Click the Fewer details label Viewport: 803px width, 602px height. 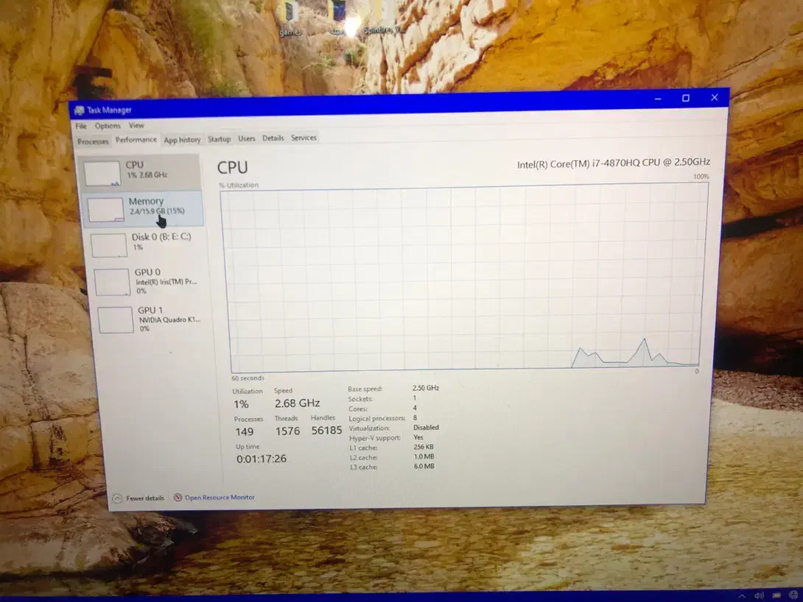click(145, 498)
